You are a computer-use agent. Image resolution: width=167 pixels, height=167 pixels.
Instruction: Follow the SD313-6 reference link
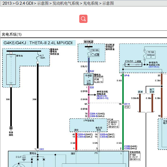point(102,96)
